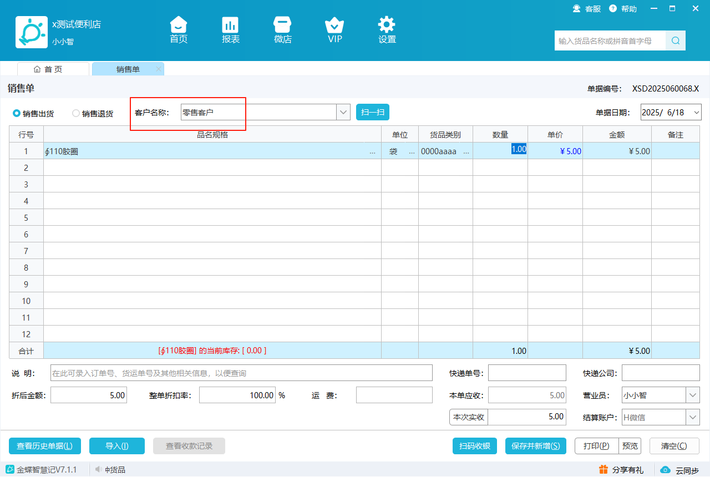This screenshot has height=477, width=710.
Task: Click the 金蝶智慧记 logo in status bar
Action: point(10,469)
